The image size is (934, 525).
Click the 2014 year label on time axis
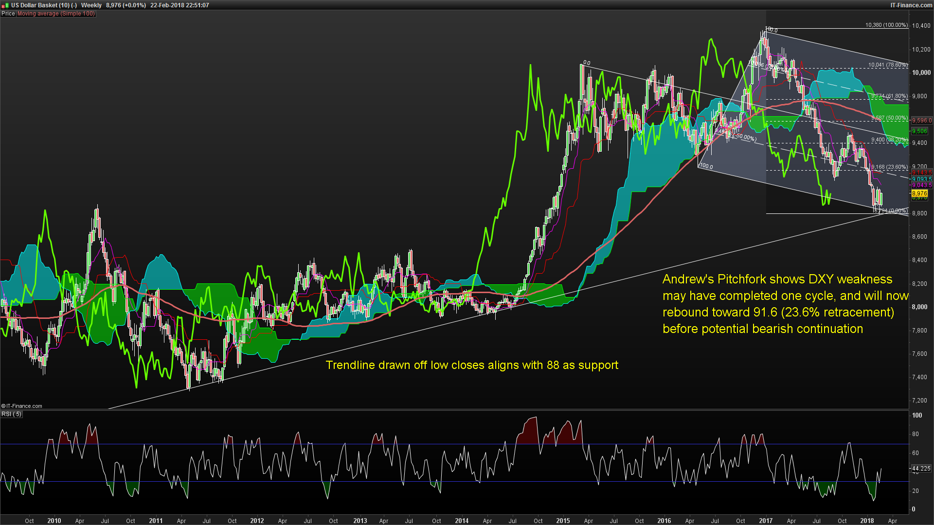[x=462, y=521]
